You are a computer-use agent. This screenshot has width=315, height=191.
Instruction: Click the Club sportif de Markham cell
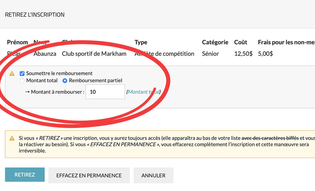(x=94, y=54)
